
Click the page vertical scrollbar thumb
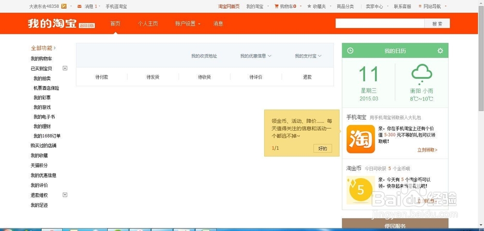(481, 59)
